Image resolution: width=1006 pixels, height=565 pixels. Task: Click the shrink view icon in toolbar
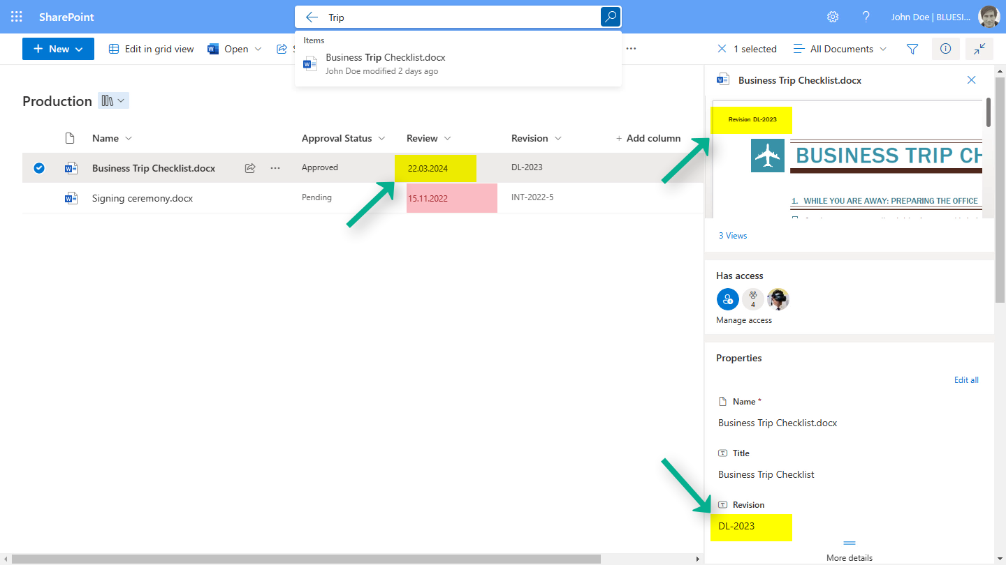coord(979,49)
